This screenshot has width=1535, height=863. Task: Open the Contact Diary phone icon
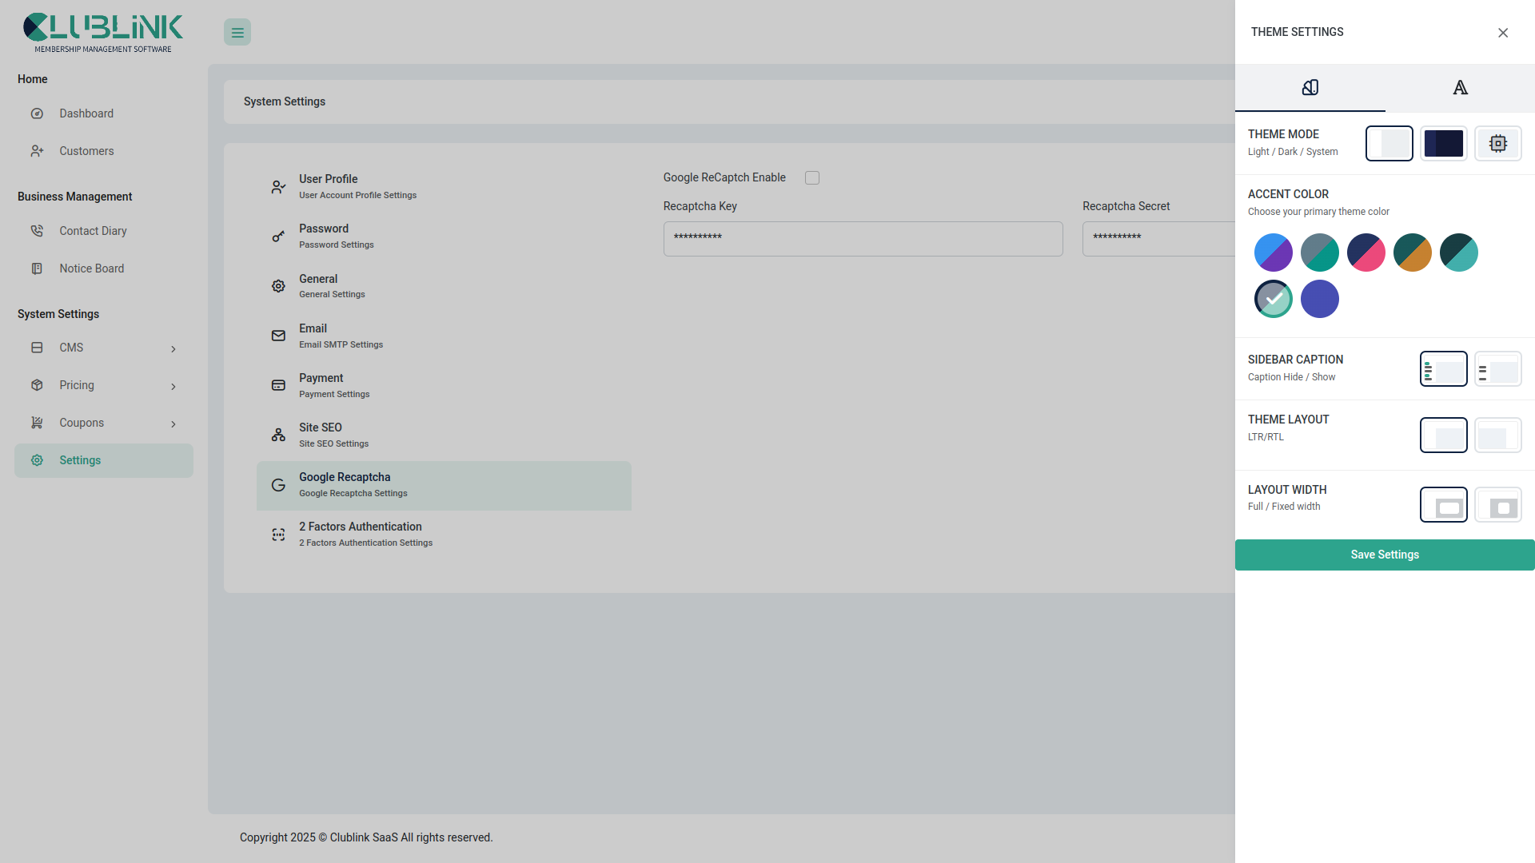[x=37, y=230]
